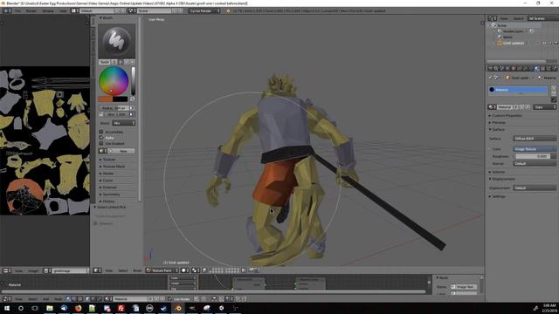The width and height of the screenshot is (559, 314).
Task: Open the UV editor Image menu
Action: [x=33, y=271]
